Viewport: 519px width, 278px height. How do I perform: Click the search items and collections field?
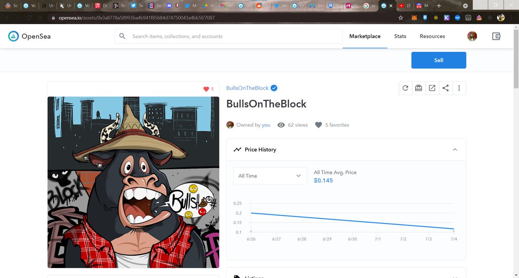coord(229,36)
